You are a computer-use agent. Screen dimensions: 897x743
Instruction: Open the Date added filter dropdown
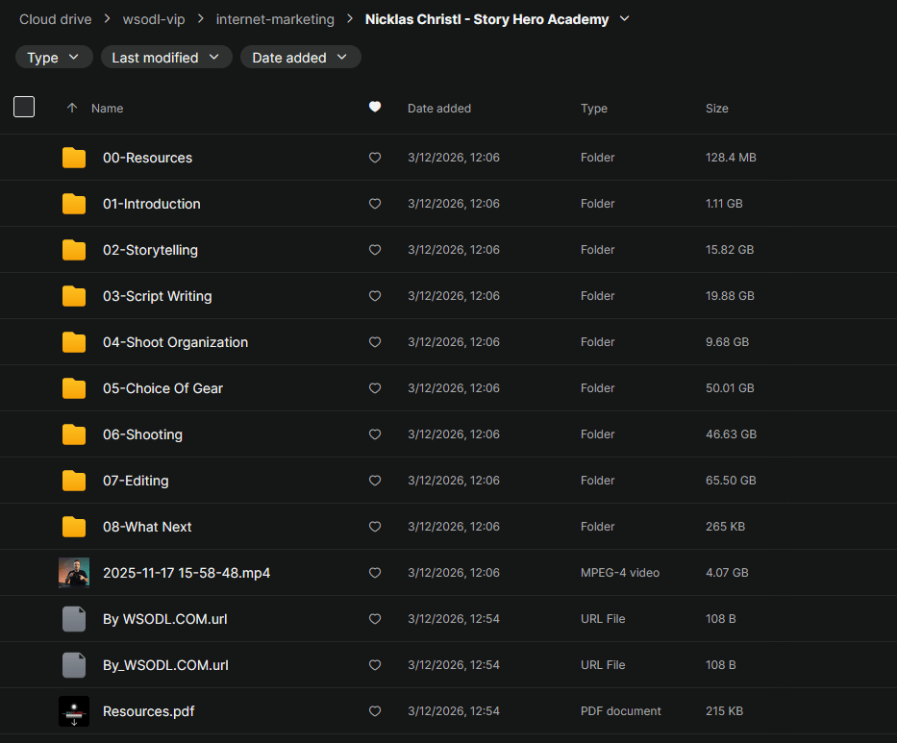(300, 58)
